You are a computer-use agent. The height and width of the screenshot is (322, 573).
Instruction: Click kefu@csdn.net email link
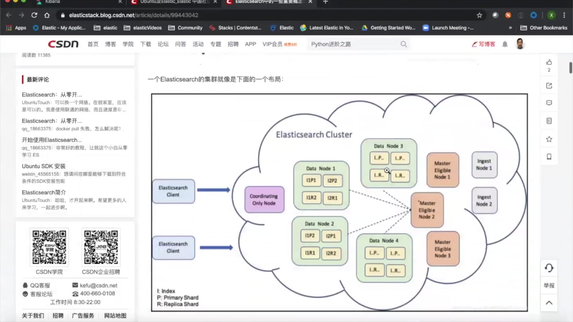coord(95,285)
